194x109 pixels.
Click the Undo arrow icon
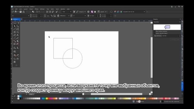[x=37, y=12]
